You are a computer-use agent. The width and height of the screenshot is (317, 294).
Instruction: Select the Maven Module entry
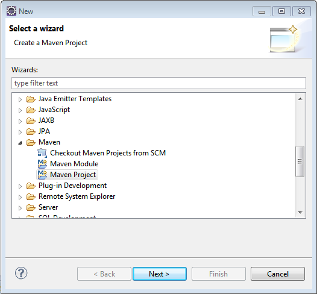coord(74,164)
